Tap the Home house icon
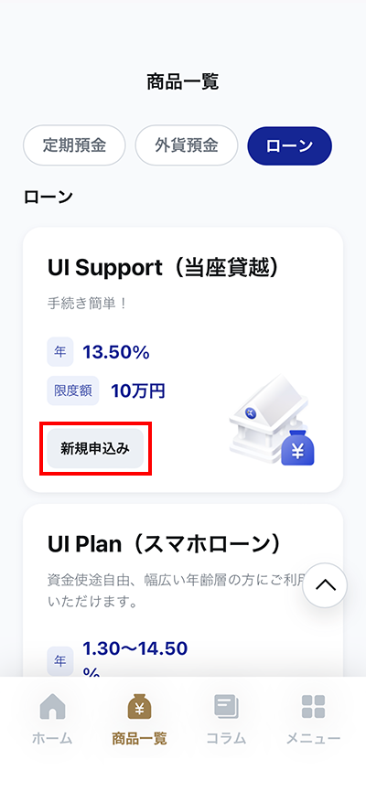Viewport: 366px width, 792px height. [x=52, y=706]
